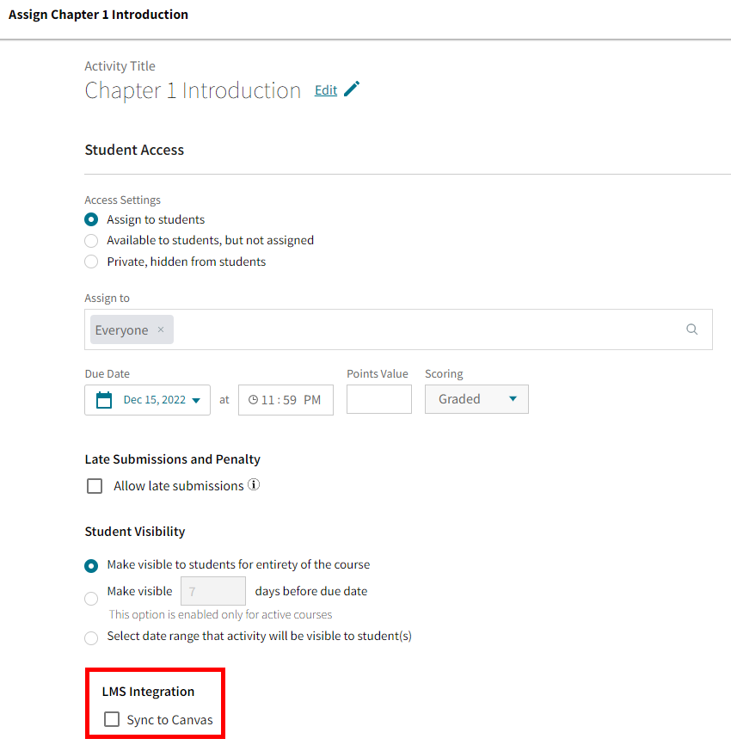Click the Edit pencil beside Chapter 1 Introduction
Viewport: 731px width, 751px height.
pyautogui.click(x=353, y=88)
